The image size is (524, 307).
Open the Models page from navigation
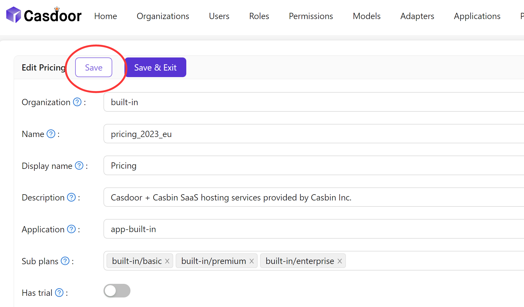366,16
